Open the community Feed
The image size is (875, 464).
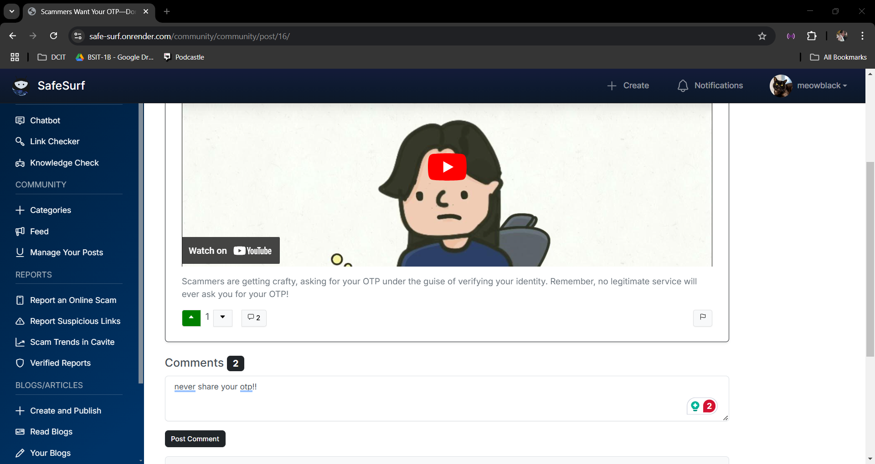pos(32,232)
